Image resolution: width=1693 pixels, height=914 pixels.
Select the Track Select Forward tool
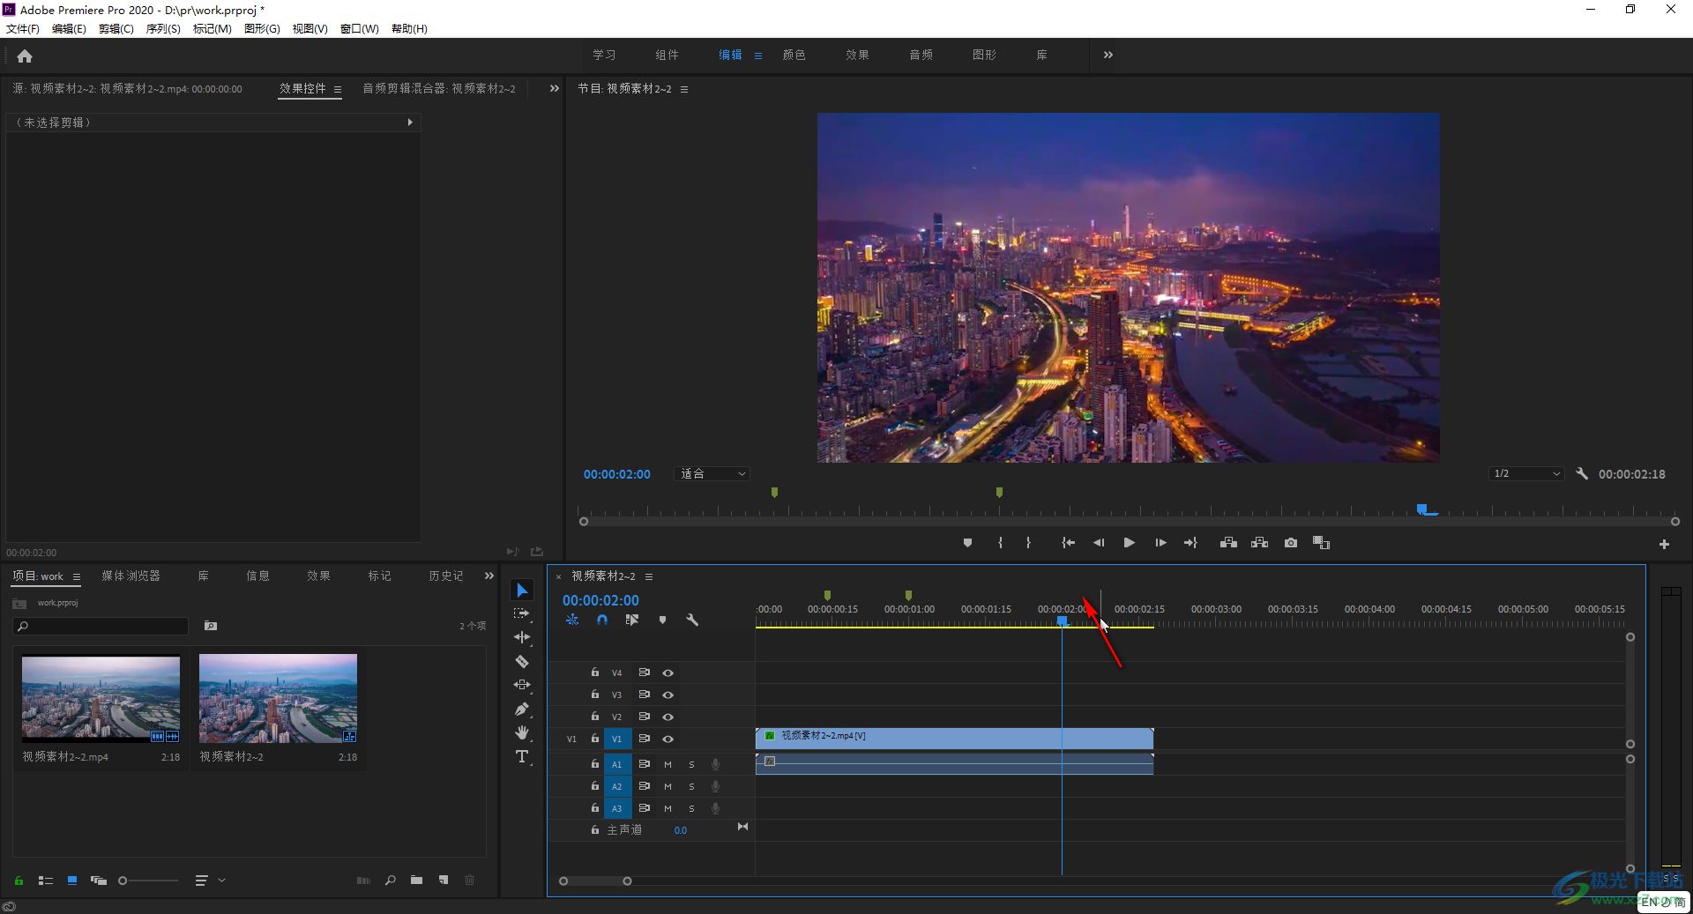[522, 613]
